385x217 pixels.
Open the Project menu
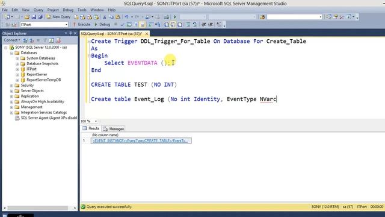[53, 10]
